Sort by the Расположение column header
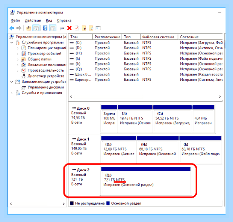Viewport: 233px width, 222px height. (107, 37)
